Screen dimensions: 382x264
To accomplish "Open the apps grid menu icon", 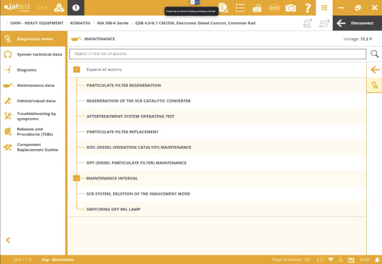I will click(324, 8).
